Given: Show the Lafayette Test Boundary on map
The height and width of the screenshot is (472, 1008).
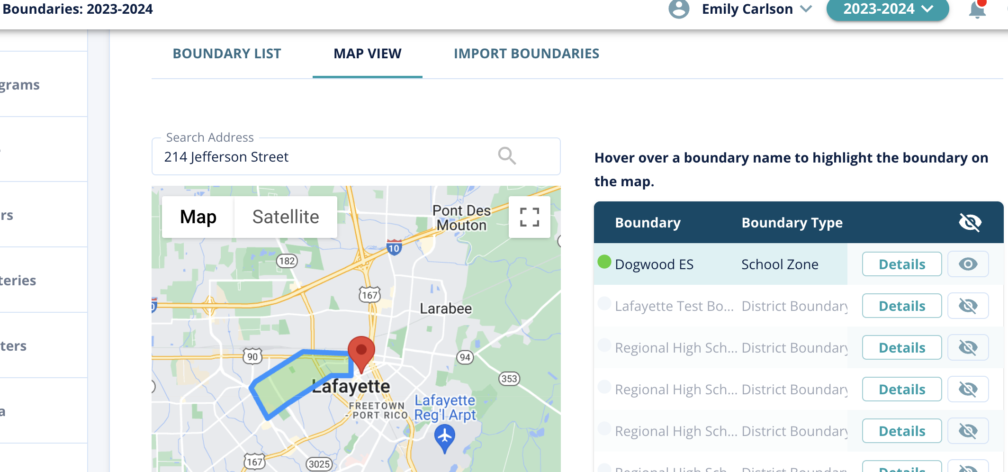Looking at the screenshot, I should (x=968, y=306).
